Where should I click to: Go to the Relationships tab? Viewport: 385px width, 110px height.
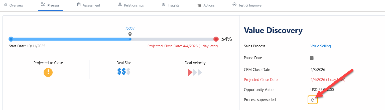tap(131, 5)
